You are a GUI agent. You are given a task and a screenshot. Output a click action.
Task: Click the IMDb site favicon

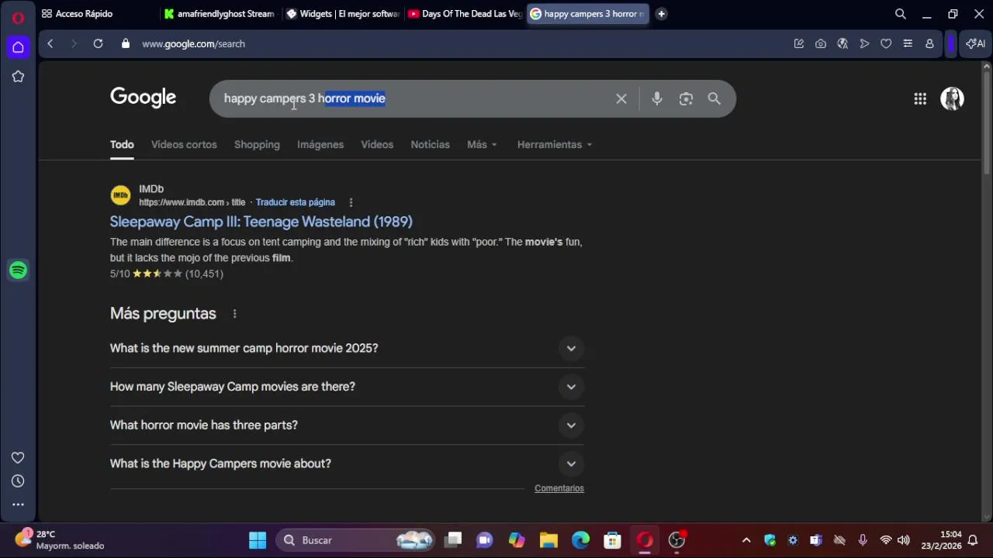click(120, 195)
